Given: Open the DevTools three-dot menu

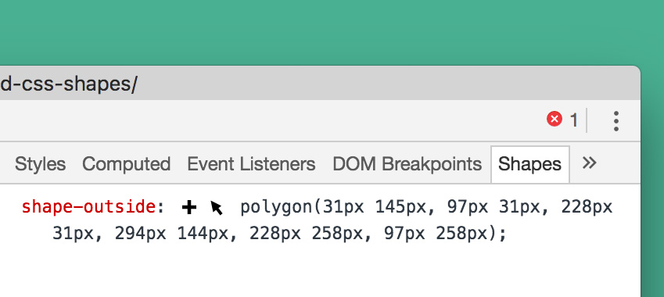Looking at the screenshot, I should point(616,121).
